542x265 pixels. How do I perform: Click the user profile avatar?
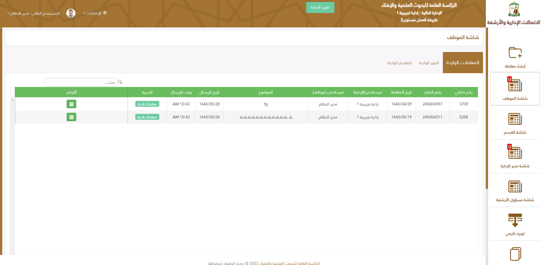[71, 13]
